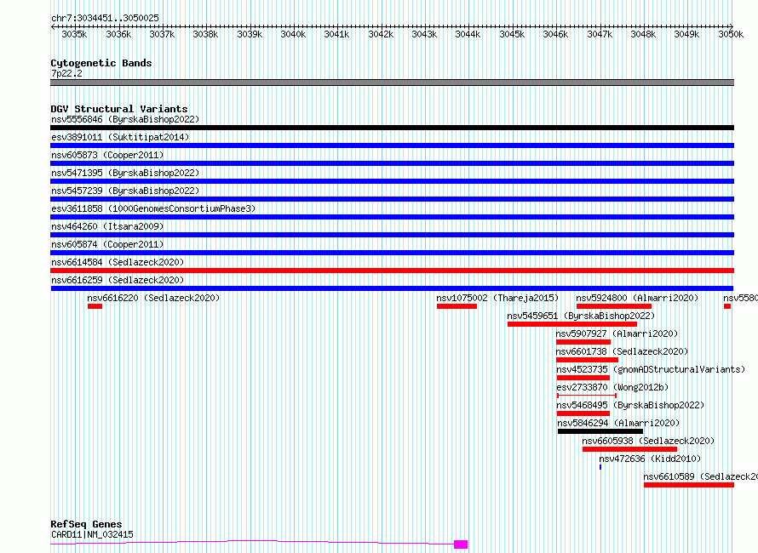
Task: Select the red nsv5459651 variant bar
Action: point(572,324)
